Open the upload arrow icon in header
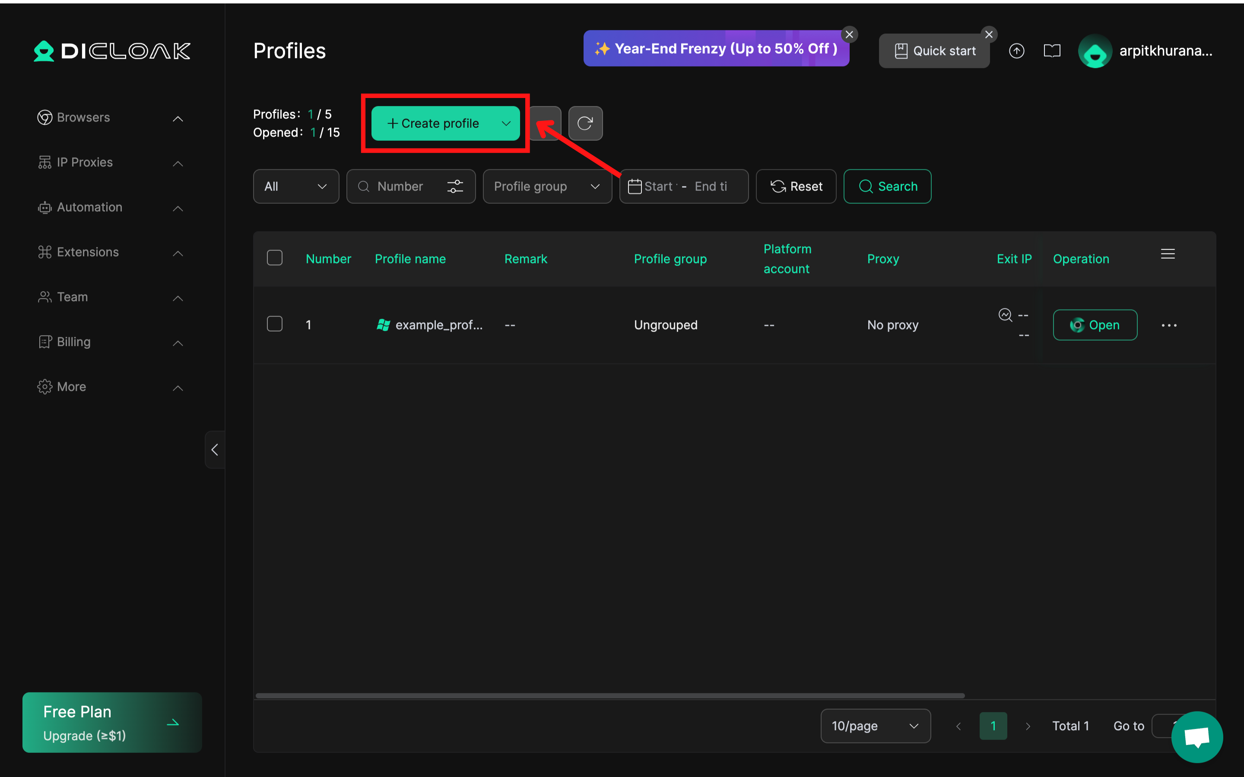Screen dimensions: 1244x777 click(1016, 51)
